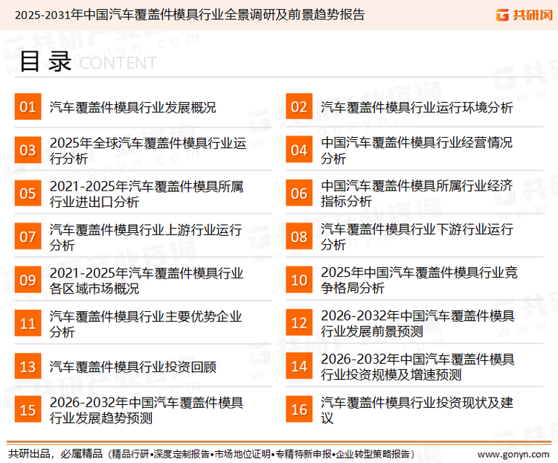558x463 pixels.
Task: Select 中国汽车覆盖件模具行业经营情况分析 entry
Action: point(417,150)
